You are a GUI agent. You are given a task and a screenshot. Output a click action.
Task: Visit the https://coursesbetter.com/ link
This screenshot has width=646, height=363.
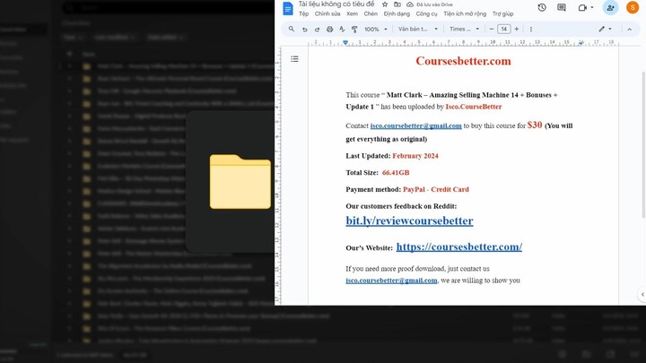(x=459, y=246)
